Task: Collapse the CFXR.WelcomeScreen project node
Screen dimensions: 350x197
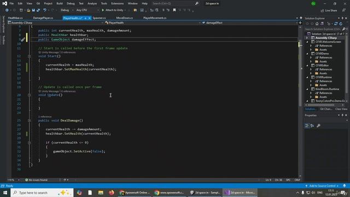Action: coord(307,42)
